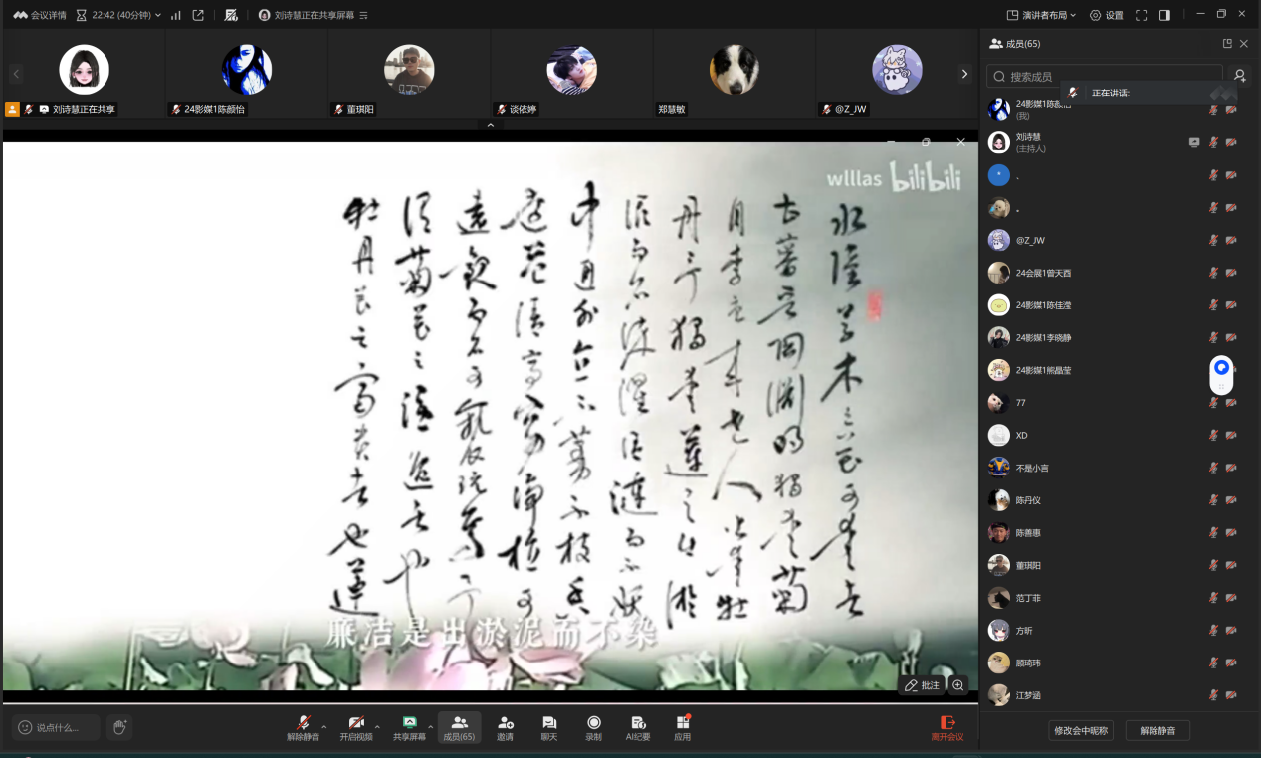The height and width of the screenshot is (758, 1261).
Task: Expand the meeting timer 22:42 dropdown
Action: pos(119,15)
